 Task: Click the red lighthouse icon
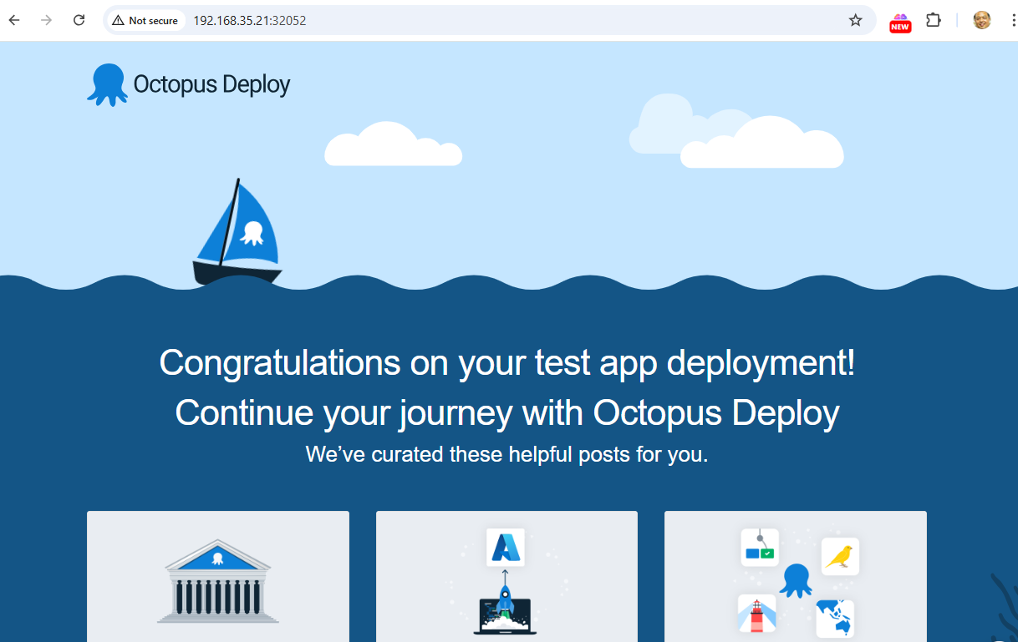click(x=758, y=615)
